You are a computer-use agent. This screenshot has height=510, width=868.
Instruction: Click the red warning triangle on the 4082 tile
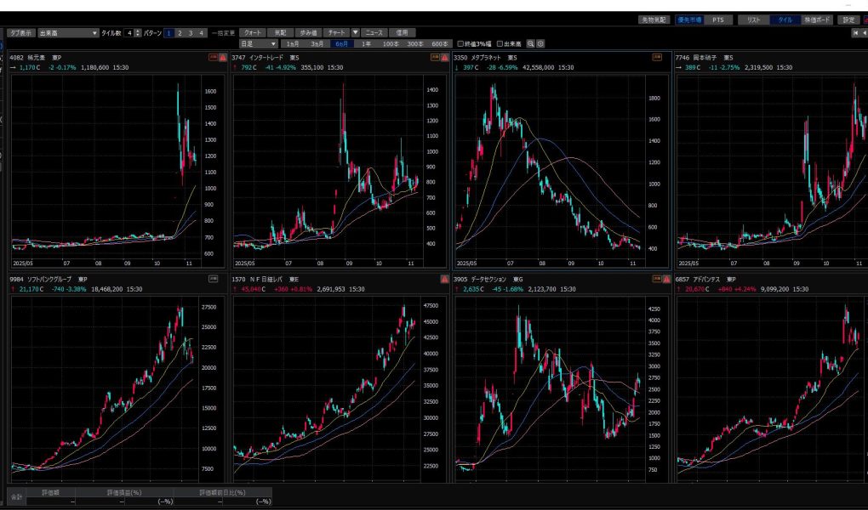(223, 58)
